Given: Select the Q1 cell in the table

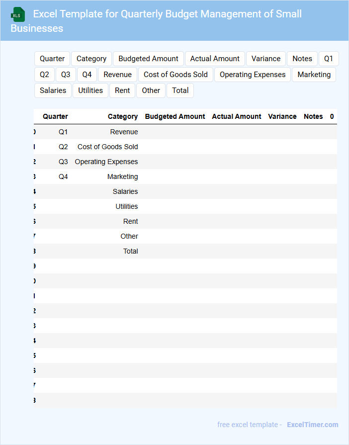Looking at the screenshot, I should (63, 132).
